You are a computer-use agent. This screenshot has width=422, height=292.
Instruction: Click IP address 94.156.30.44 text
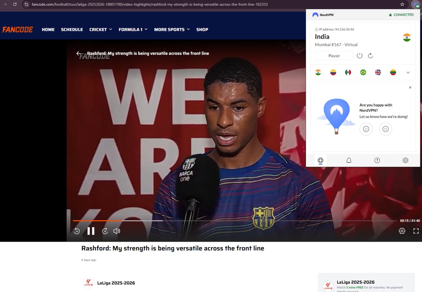pyautogui.click(x=336, y=29)
